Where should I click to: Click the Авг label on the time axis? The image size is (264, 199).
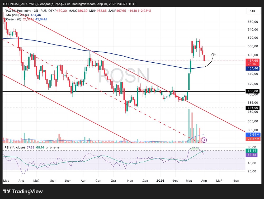click(x=83, y=181)
